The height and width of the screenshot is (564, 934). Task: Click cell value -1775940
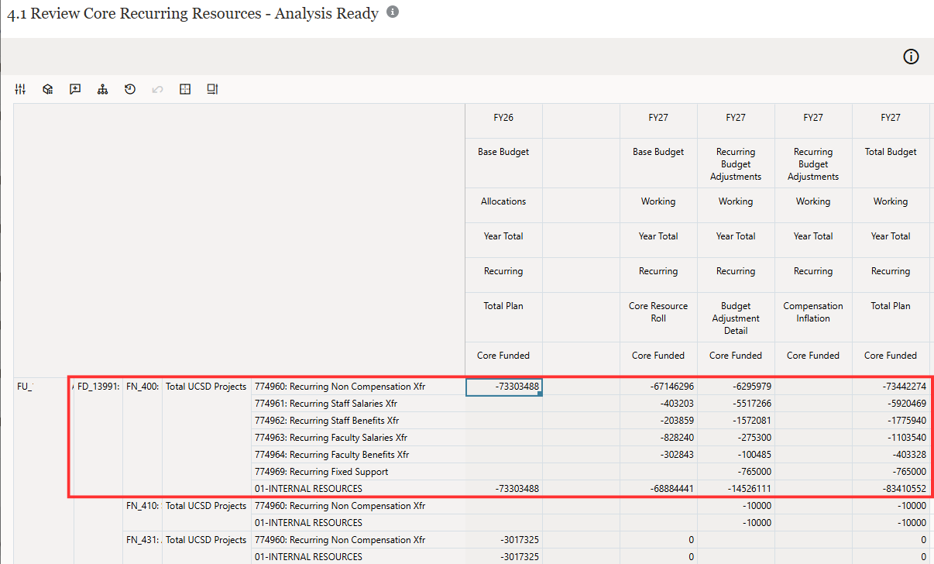click(891, 421)
